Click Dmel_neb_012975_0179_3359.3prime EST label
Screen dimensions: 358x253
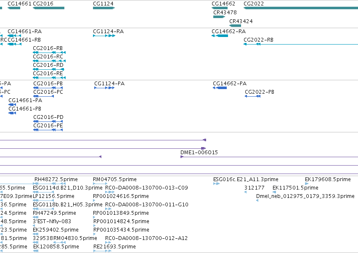305,196
